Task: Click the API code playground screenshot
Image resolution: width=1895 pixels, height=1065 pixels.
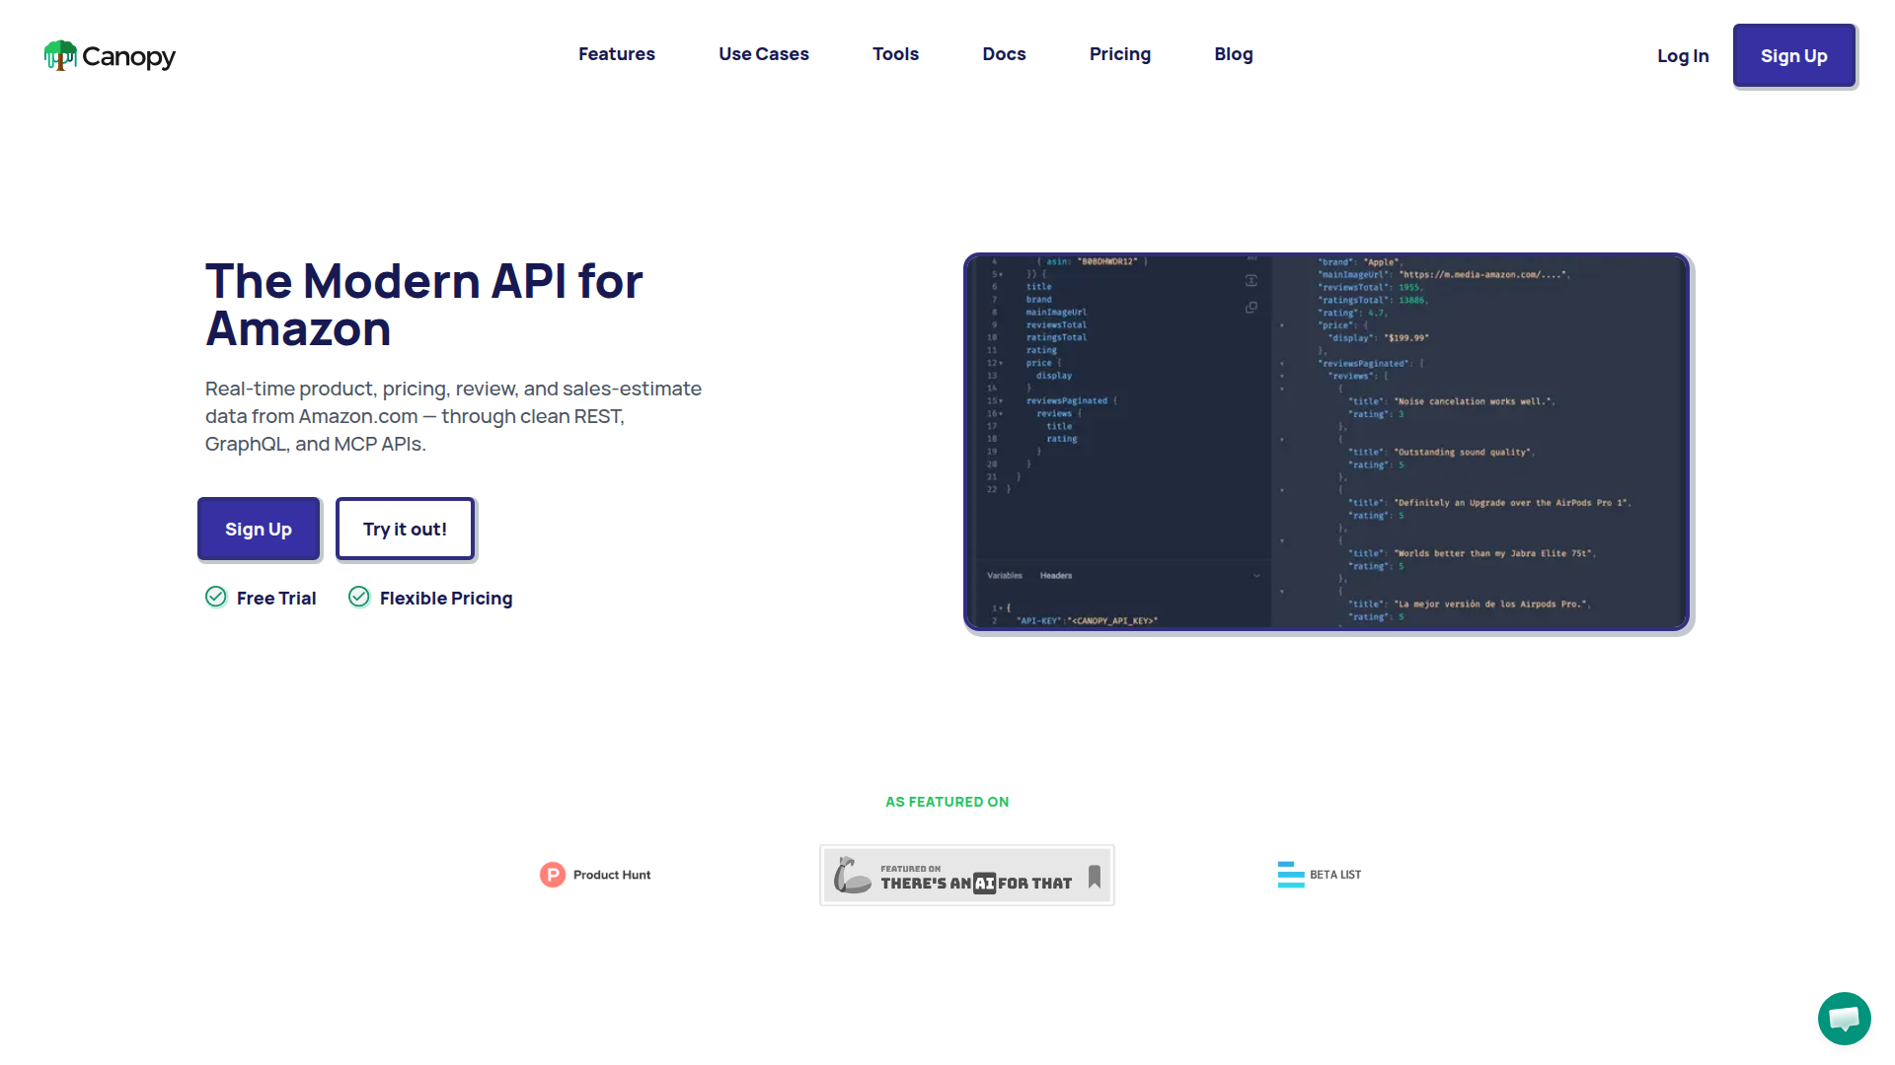Action: [1326, 442]
